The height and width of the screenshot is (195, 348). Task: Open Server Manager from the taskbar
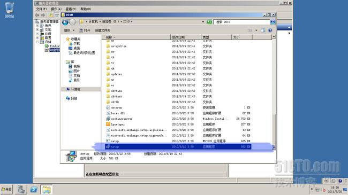[x=21, y=190]
